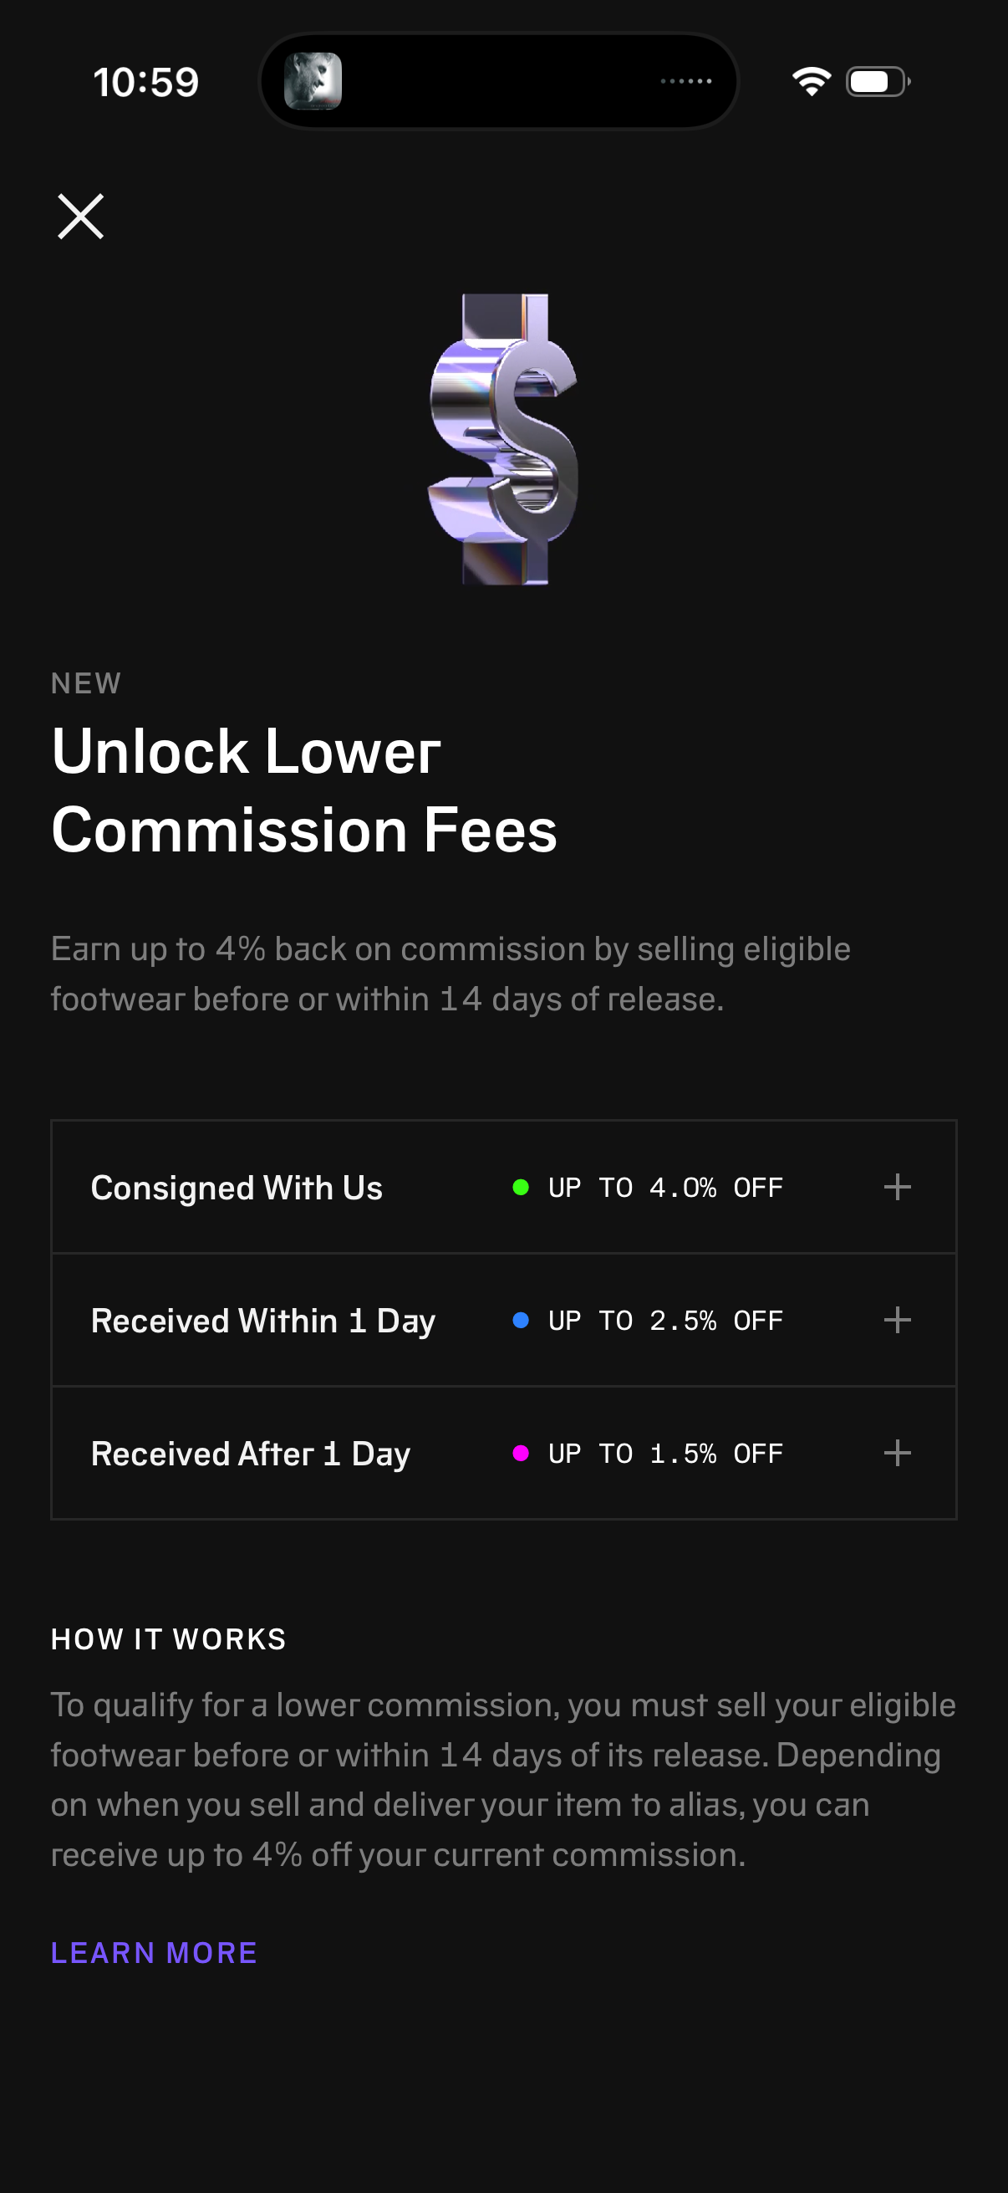The height and width of the screenshot is (2193, 1008).
Task: Tap the Unlock Lower Commission Fees heading
Action: pyautogui.click(x=304, y=790)
